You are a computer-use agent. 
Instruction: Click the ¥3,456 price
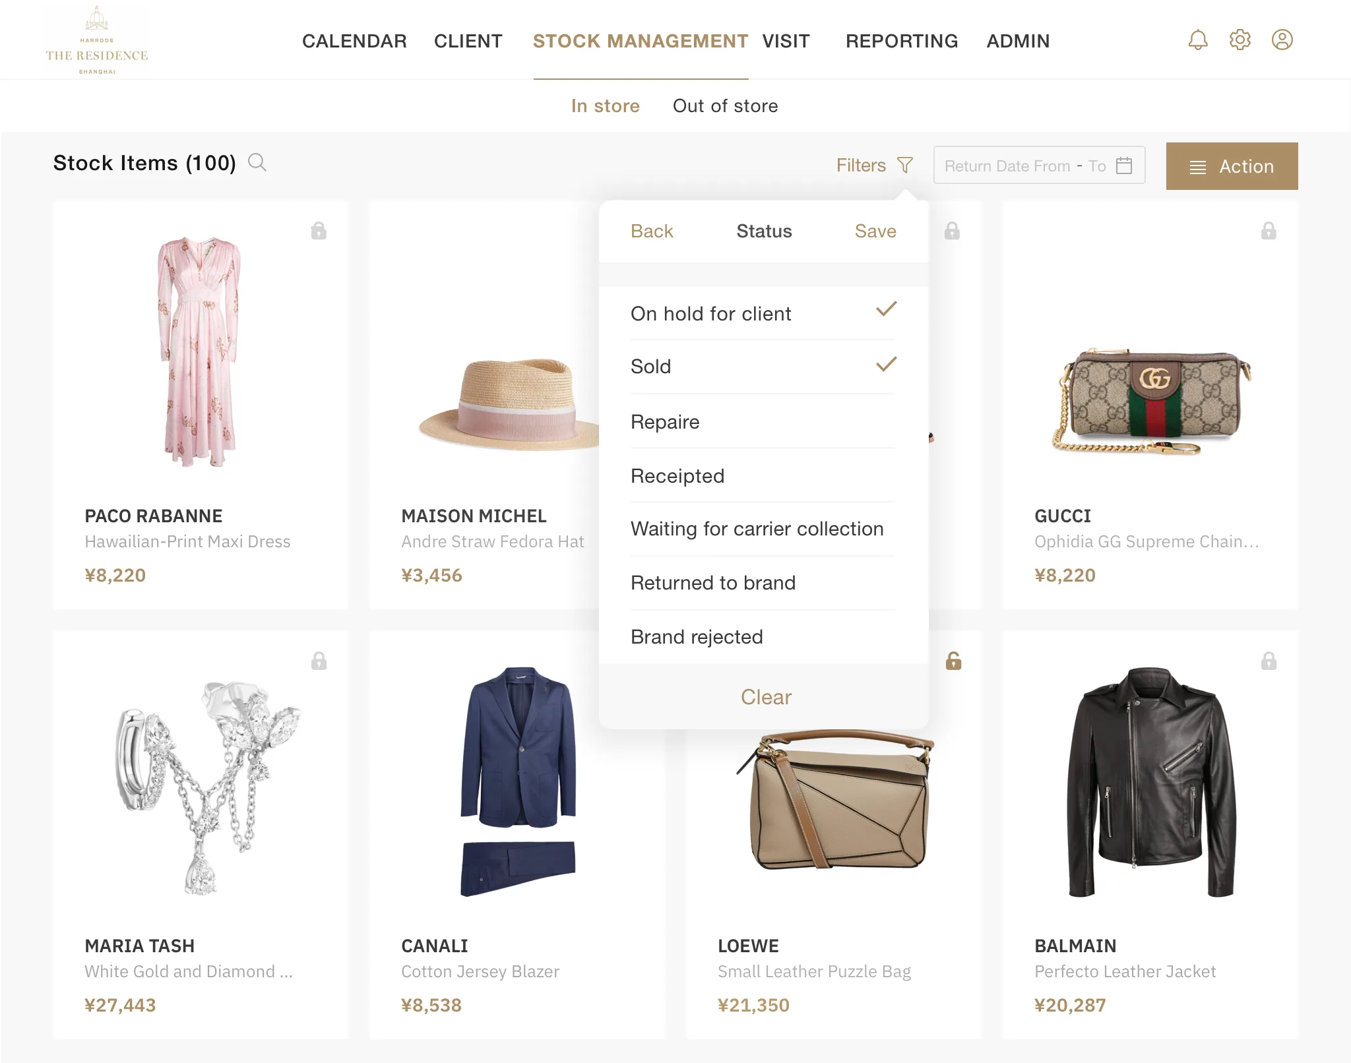tap(431, 575)
